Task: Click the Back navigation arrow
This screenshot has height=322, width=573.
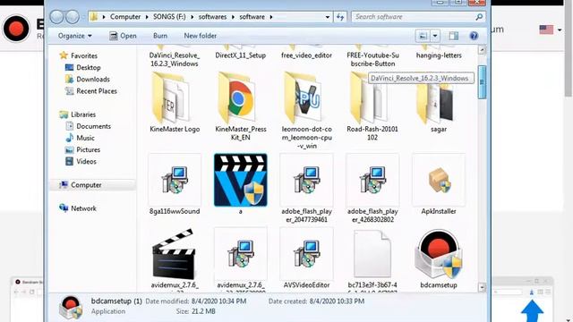Action: [x=56, y=17]
